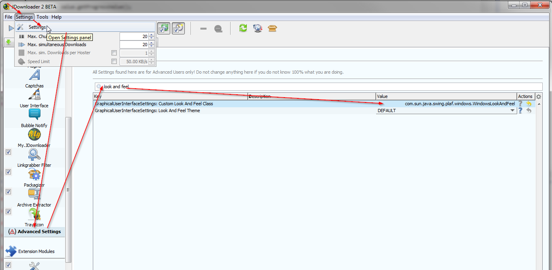Image resolution: width=552 pixels, height=270 pixels.
Task: Increase Max. simultaneous Downloads with stepper arrow
Action: (151, 43)
